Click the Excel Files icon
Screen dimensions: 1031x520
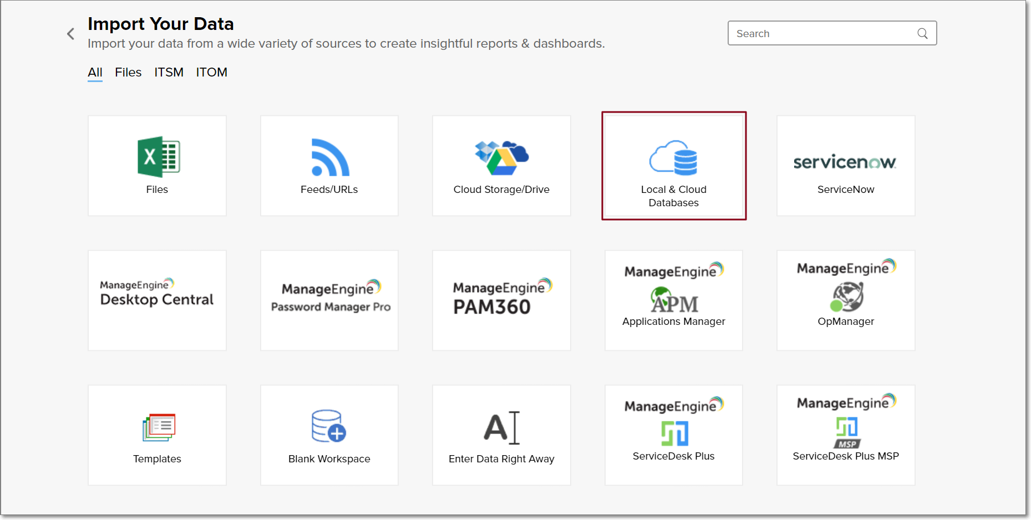coord(159,157)
